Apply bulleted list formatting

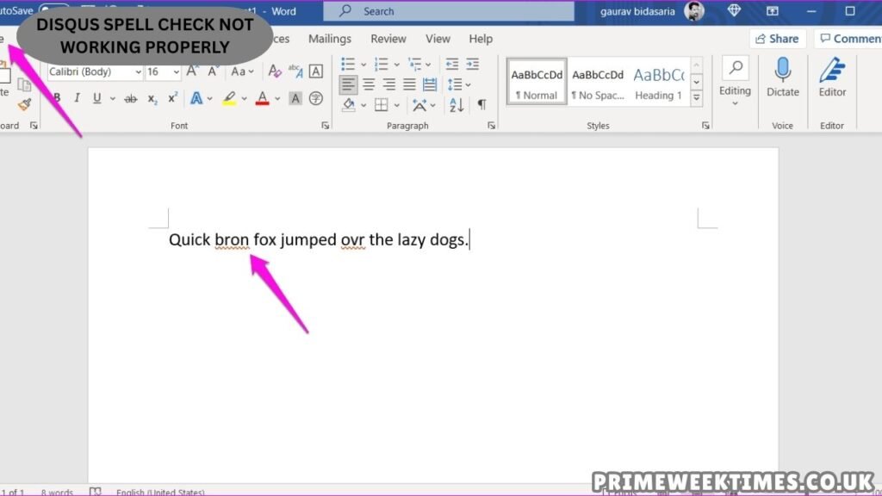[x=348, y=65]
